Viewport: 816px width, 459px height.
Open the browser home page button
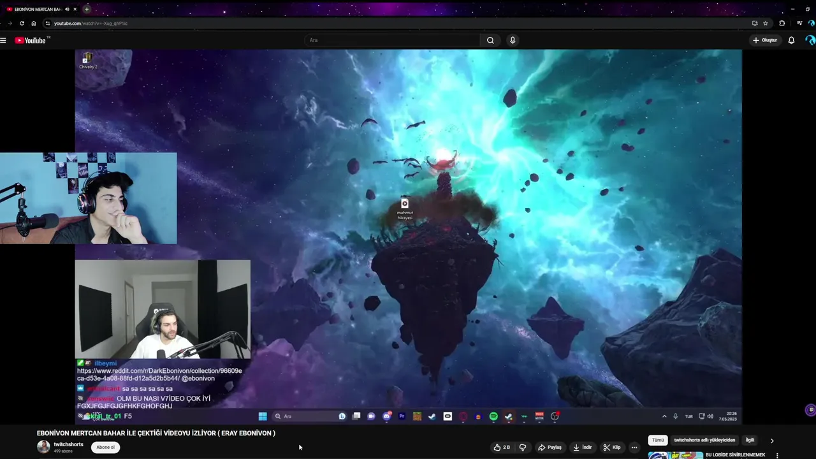(x=34, y=23)
